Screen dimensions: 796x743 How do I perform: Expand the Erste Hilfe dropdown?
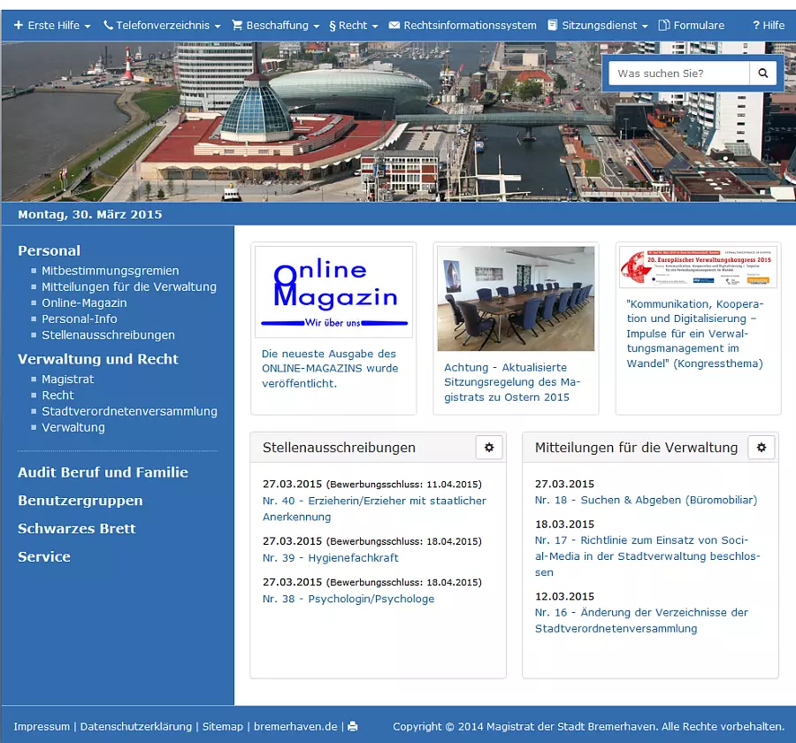tap(52, 25)
